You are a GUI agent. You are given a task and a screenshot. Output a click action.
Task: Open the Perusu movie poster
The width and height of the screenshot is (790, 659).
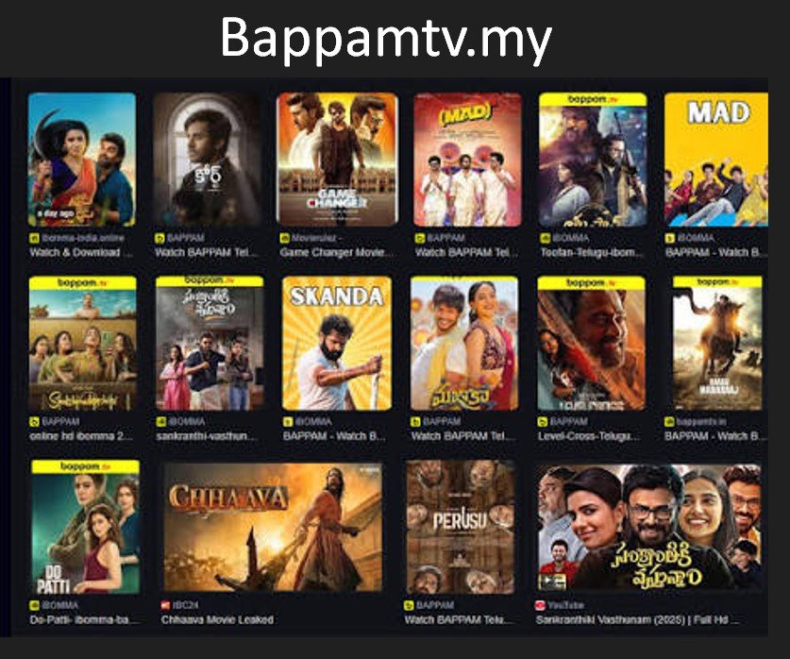click(461, 527)
